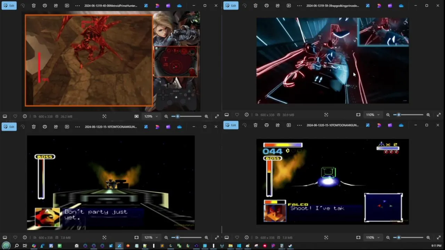The height and width of the screenshot is (250, 445).
Task: Fit image to window in 121% window
Action: 137,237
